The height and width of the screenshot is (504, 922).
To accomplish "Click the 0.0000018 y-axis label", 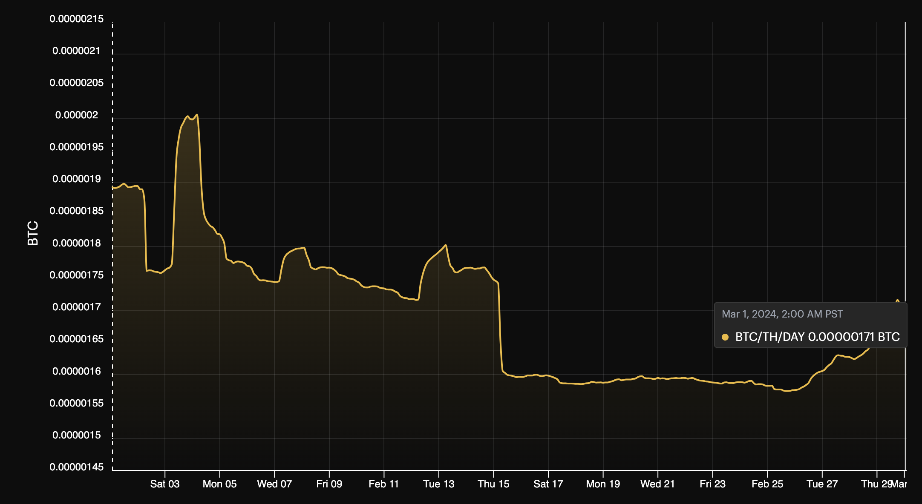I will (77, 243).
